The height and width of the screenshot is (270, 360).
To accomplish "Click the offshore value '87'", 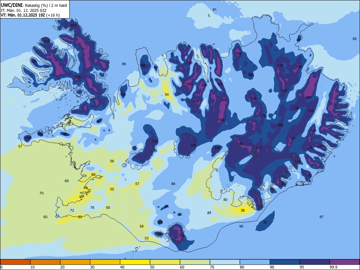I will click(321, 217).
